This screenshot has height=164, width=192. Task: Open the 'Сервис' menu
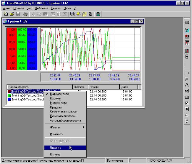pos(56,8)
